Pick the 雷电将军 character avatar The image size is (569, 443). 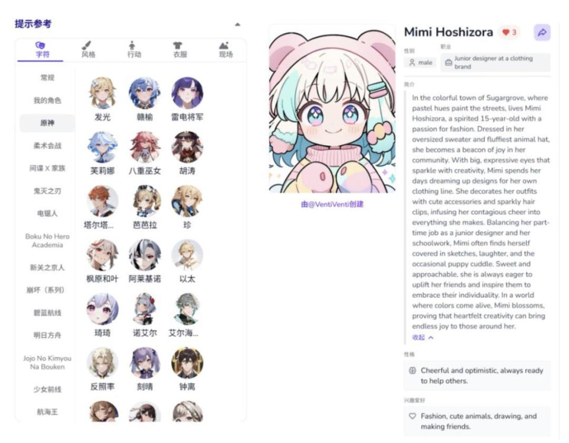187,93
